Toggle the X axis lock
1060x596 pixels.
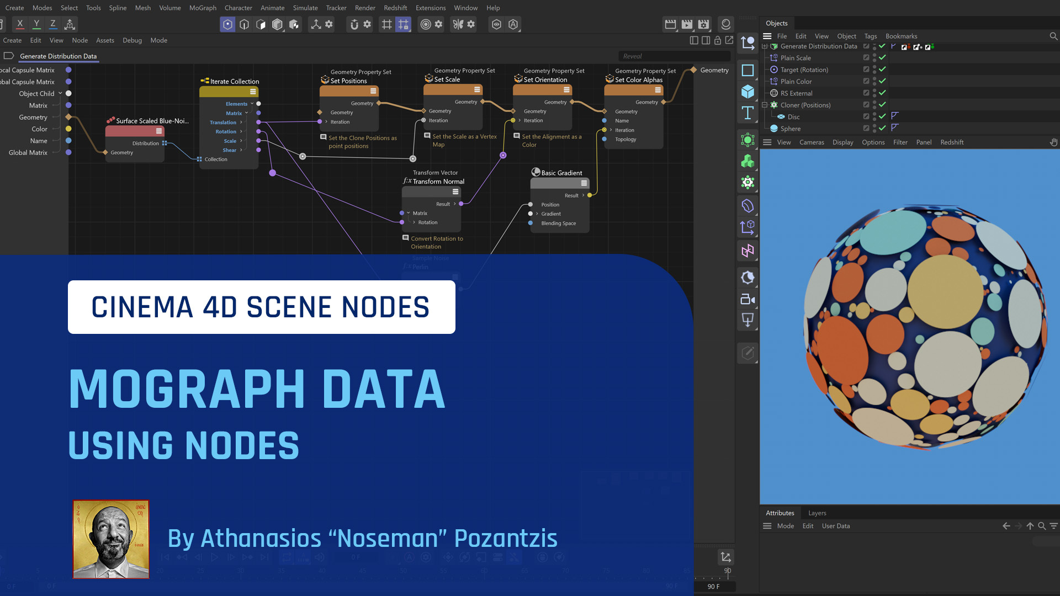tap(20, 24)
